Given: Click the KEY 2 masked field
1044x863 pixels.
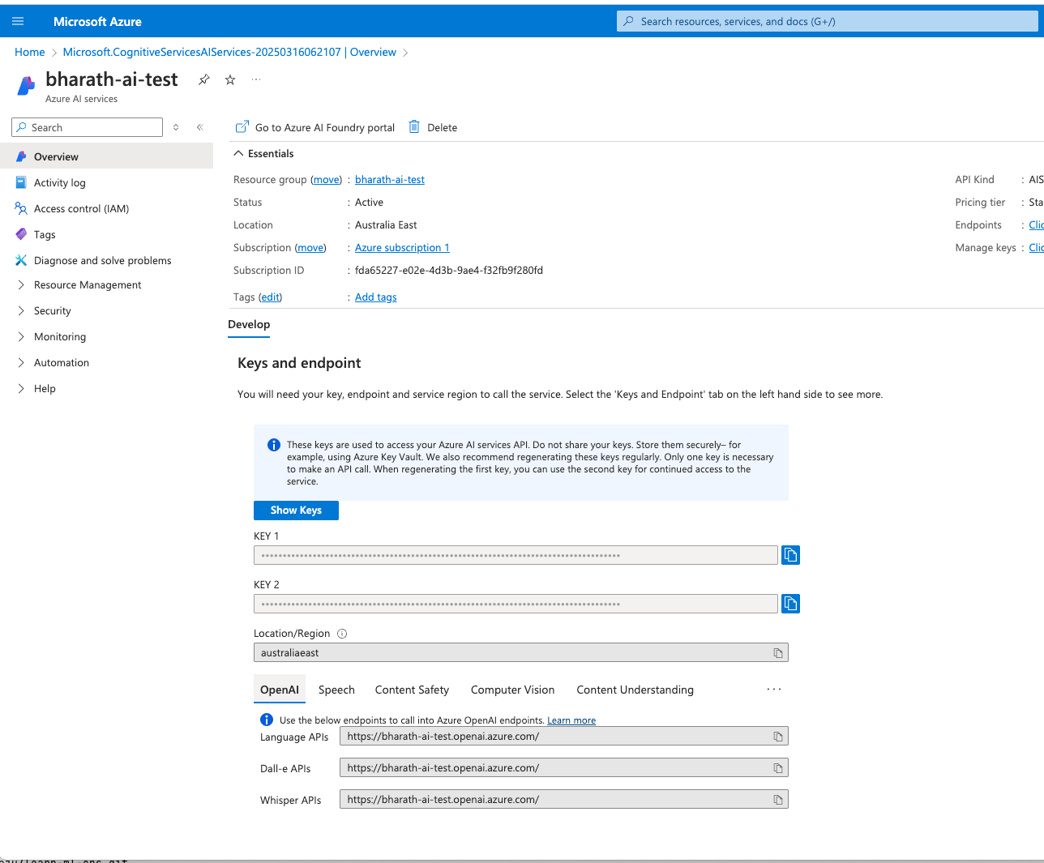Looking at the screenshot, I should click(516, 604).
